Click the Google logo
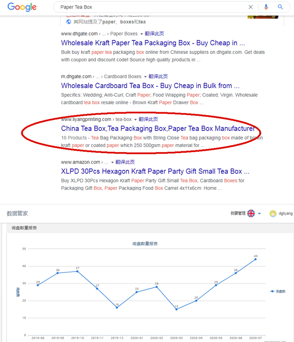This screenshot has width=294, height=342. pos(22,7)
